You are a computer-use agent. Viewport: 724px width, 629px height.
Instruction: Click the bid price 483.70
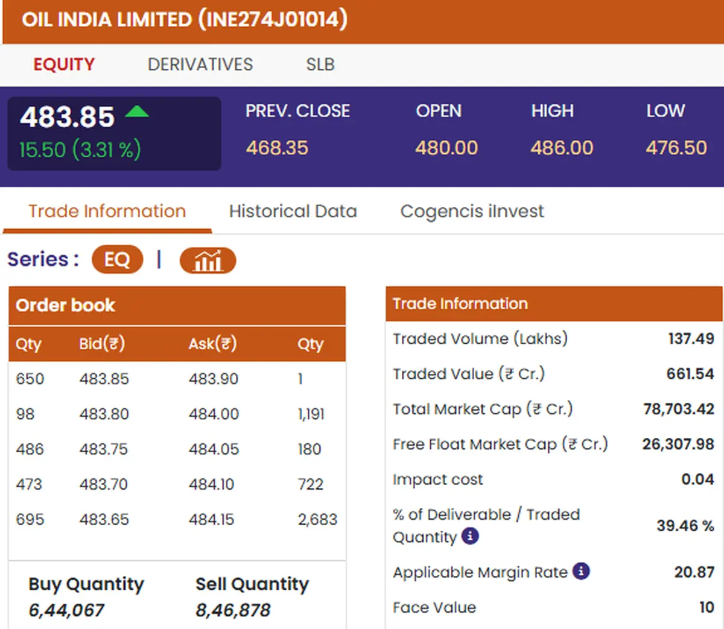[104, 484]
